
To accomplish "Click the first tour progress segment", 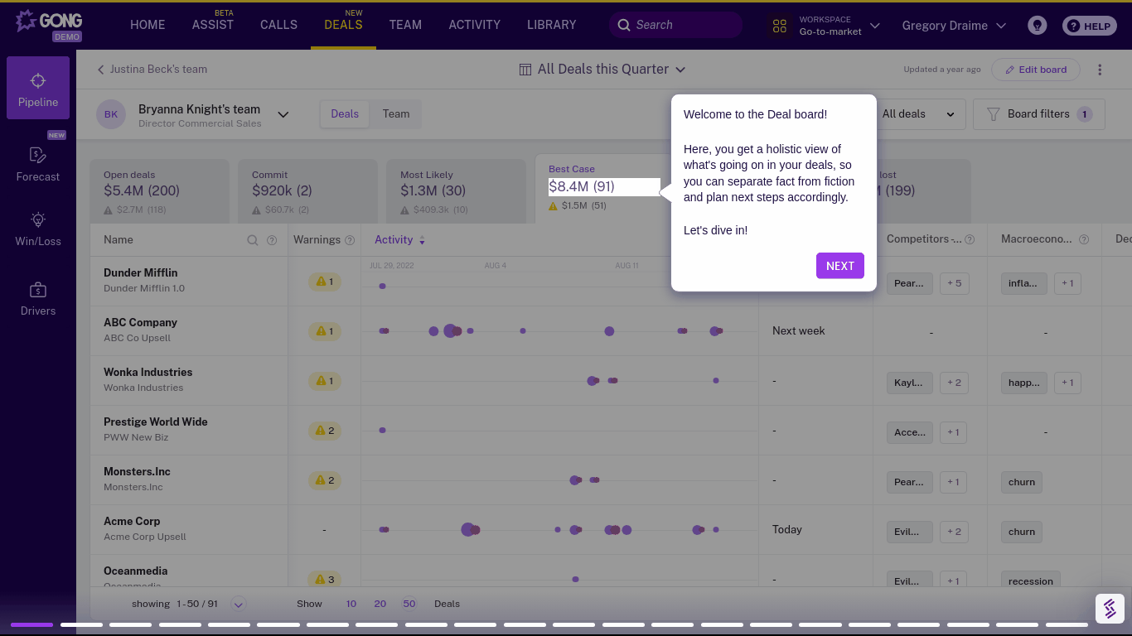I will point(31,624).
